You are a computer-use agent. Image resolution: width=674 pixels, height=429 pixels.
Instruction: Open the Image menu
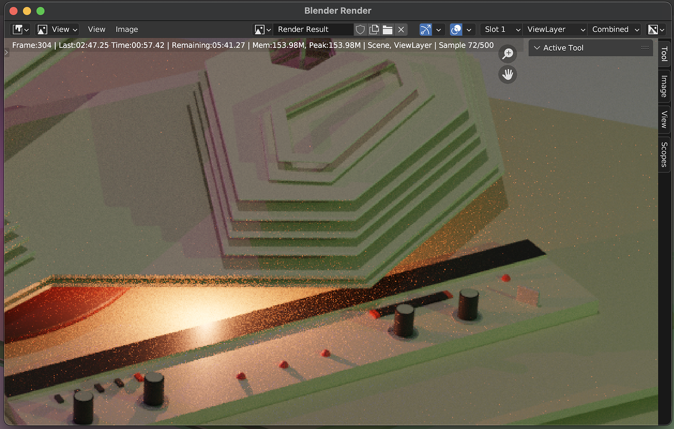(126, 29)
